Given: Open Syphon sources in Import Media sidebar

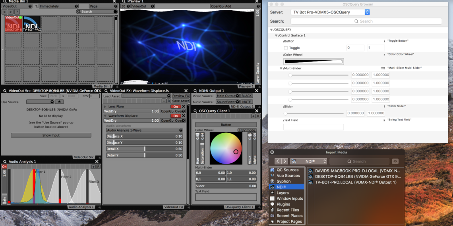Looking at the screenshot, I should (x=283, y=181).
